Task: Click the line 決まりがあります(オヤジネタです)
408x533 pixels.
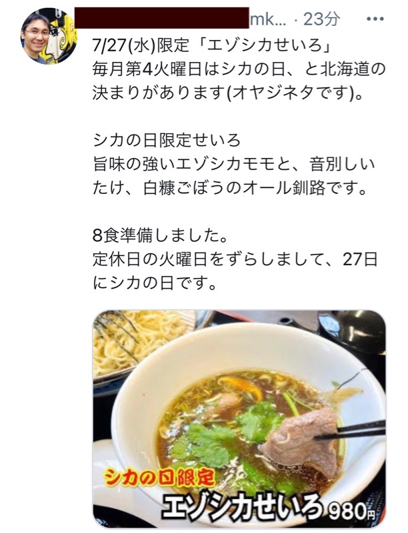Action: [x=228, y=93]
